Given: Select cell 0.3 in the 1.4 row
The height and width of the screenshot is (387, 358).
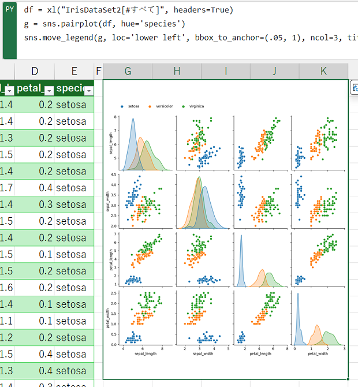Looking at the screenshot, I should pos(35,204).
